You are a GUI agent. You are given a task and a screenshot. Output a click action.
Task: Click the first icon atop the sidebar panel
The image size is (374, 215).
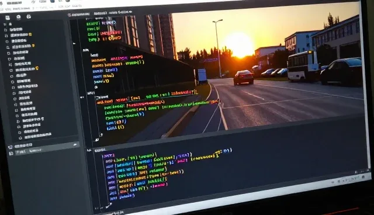tap(8, 18)
